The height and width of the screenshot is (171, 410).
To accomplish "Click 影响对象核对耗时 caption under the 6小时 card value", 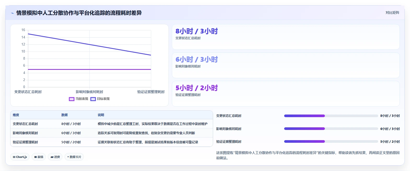I will (188, 66).
